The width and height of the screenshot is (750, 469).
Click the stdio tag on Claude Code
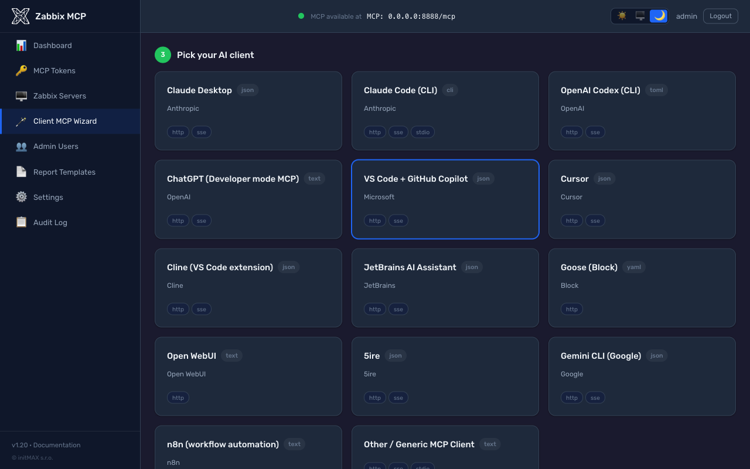[x=422, y=132]
